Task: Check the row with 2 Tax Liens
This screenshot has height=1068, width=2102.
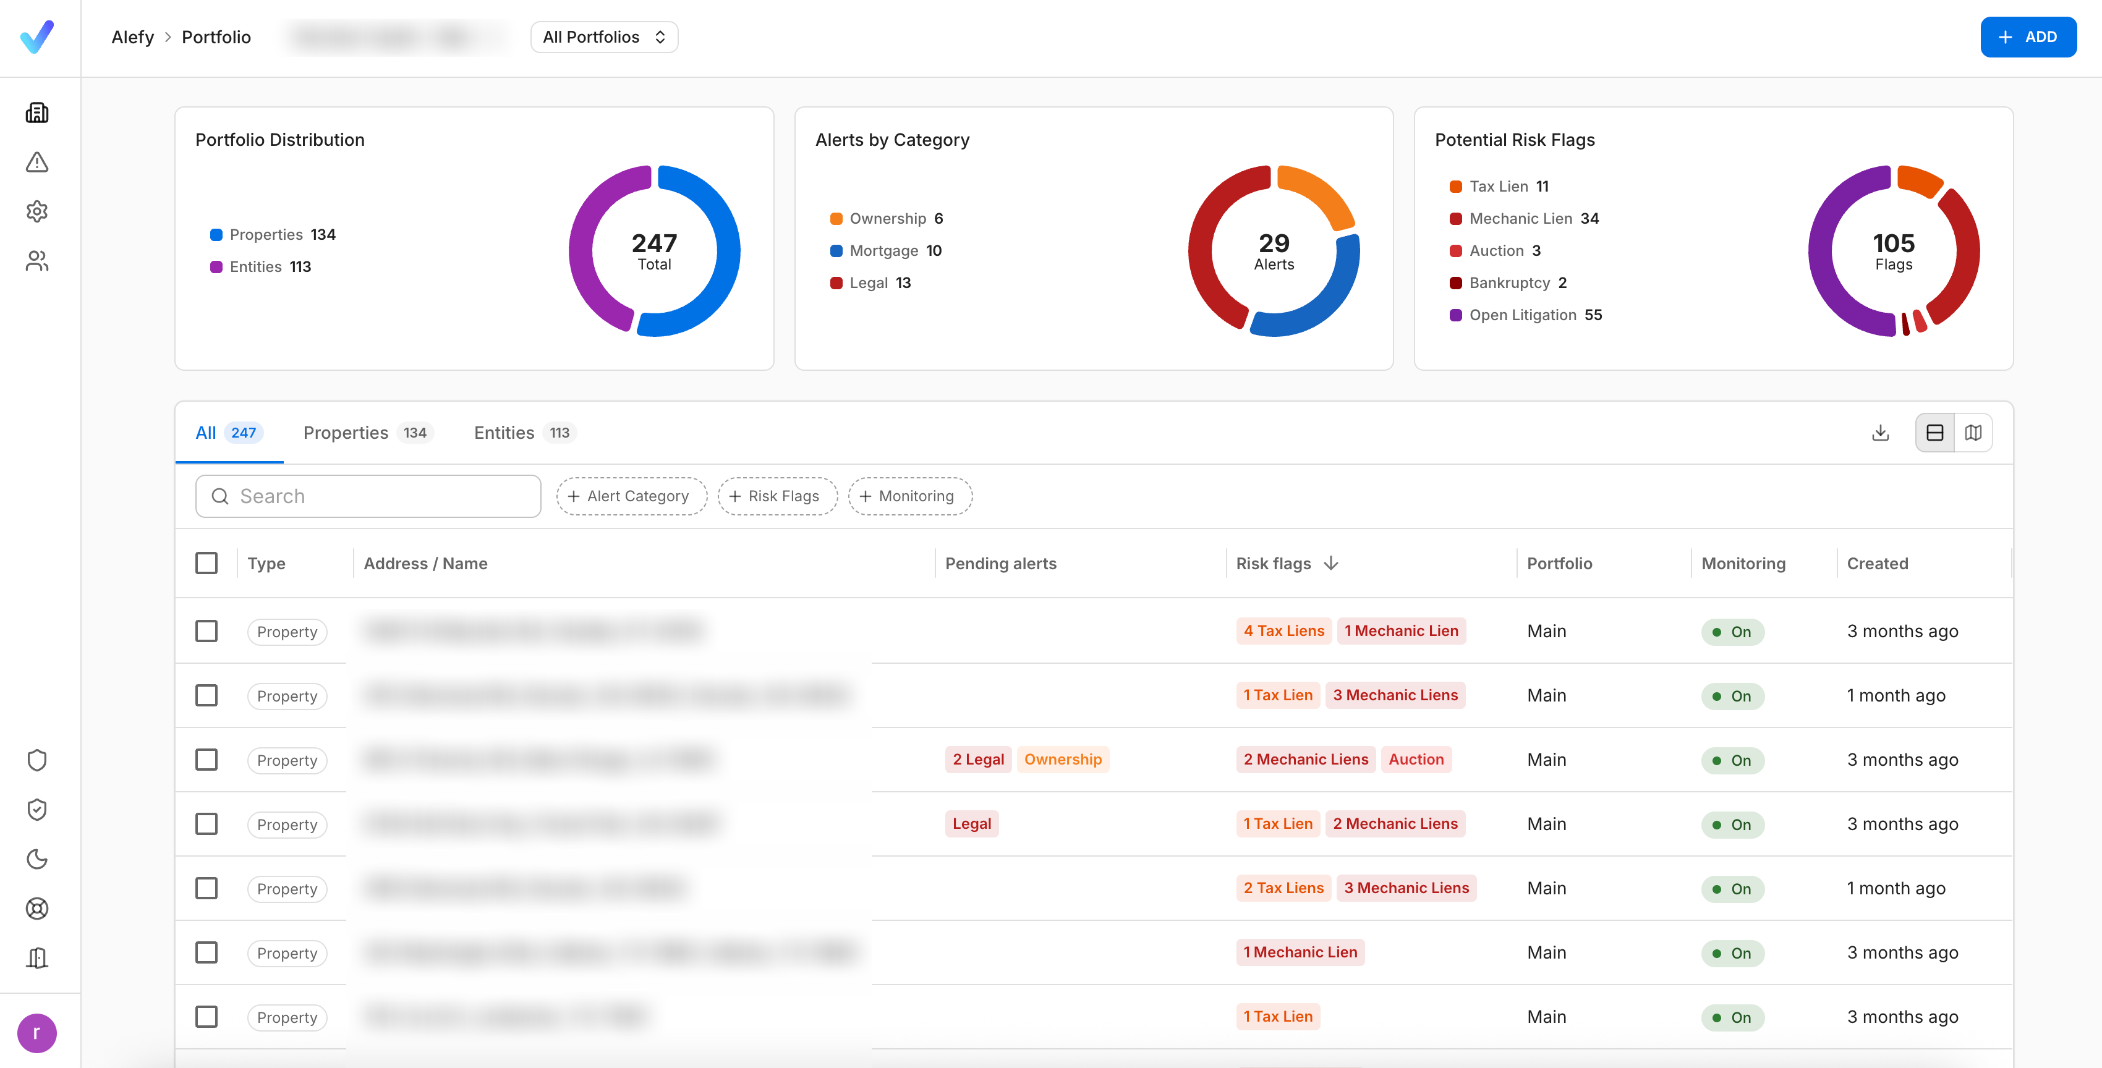Action: (206, 888)
